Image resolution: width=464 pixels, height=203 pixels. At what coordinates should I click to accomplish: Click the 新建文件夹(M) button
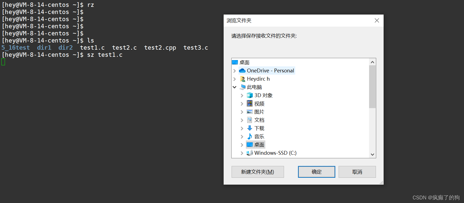coord(258,172)
